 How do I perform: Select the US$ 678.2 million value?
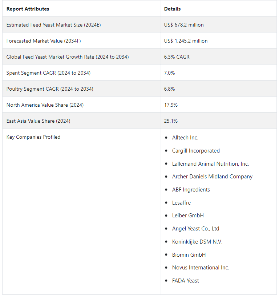click(184, 25)
